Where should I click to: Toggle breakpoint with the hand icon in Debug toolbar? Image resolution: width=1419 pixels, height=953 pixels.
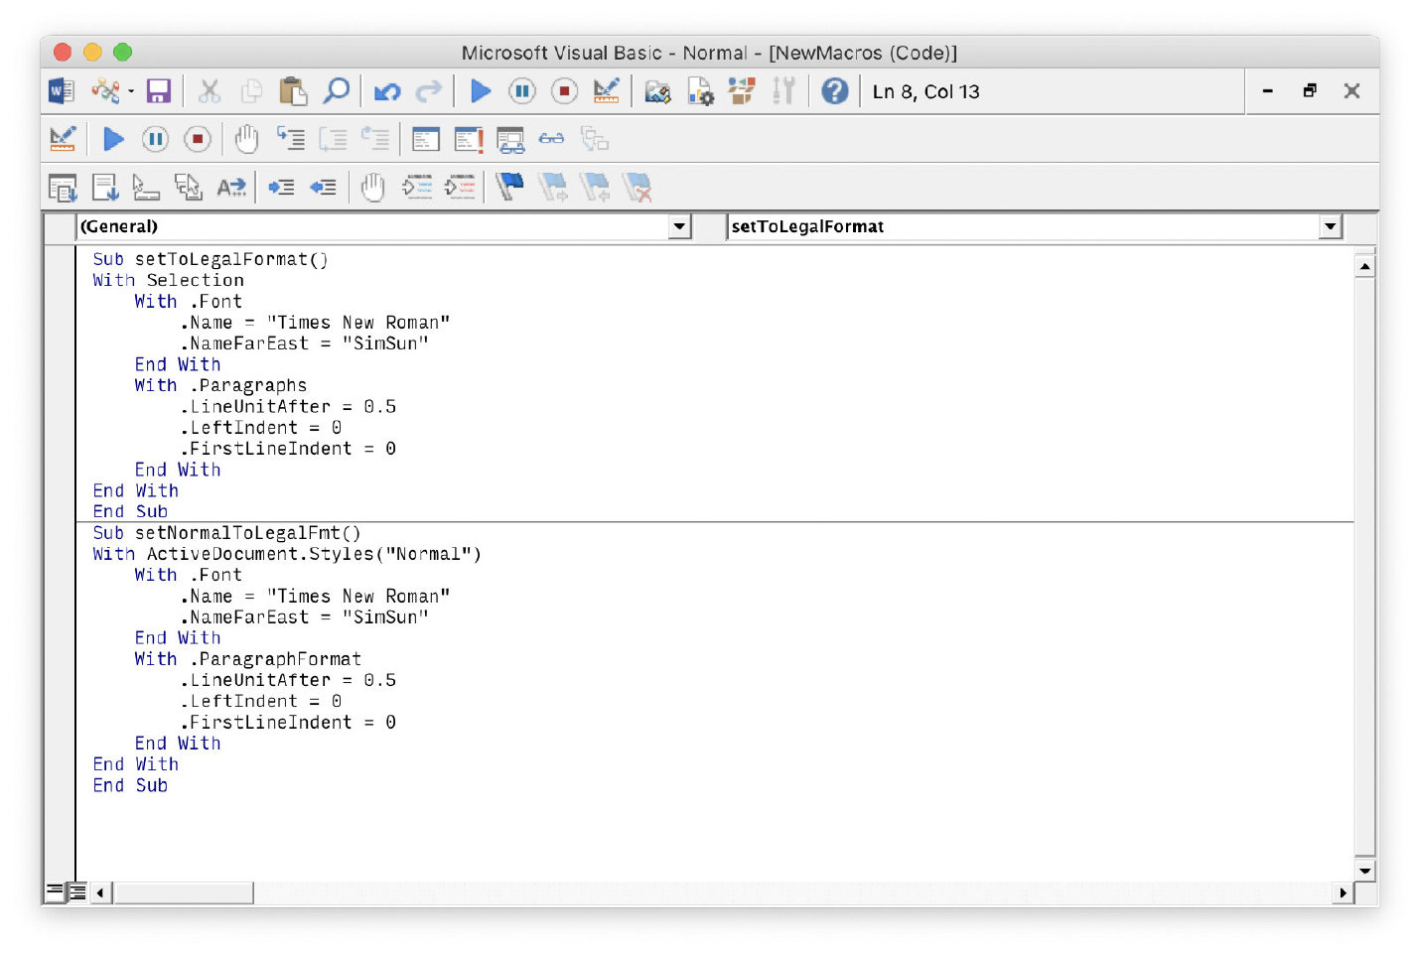tap(246, 139)
